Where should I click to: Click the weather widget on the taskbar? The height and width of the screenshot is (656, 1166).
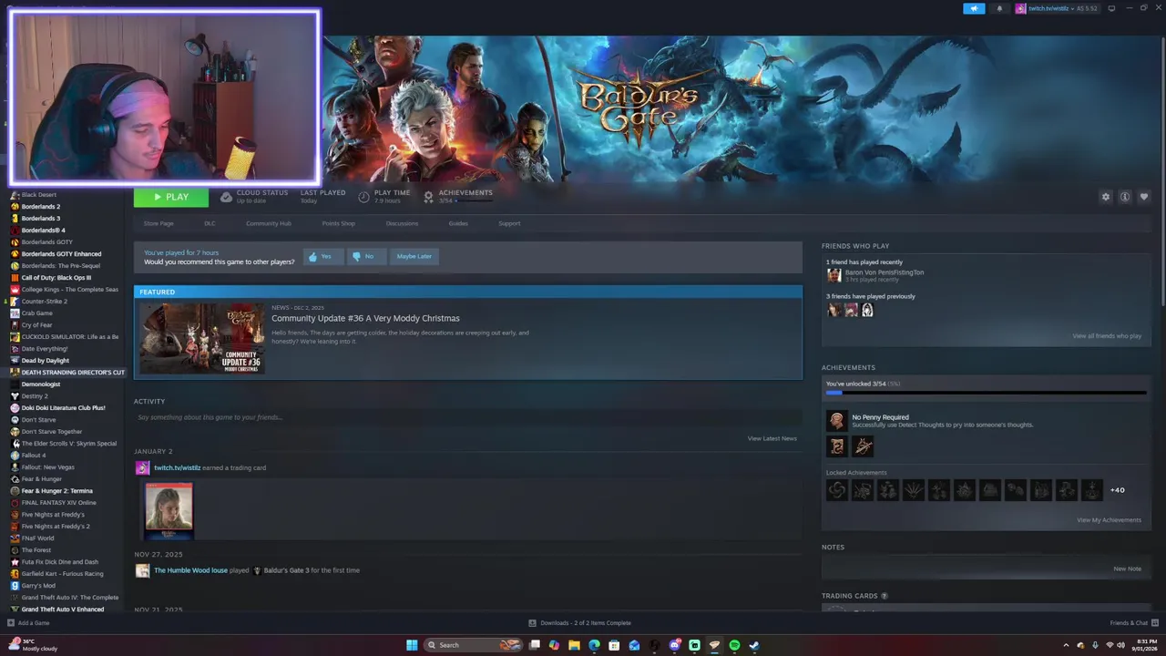point(32,645)
